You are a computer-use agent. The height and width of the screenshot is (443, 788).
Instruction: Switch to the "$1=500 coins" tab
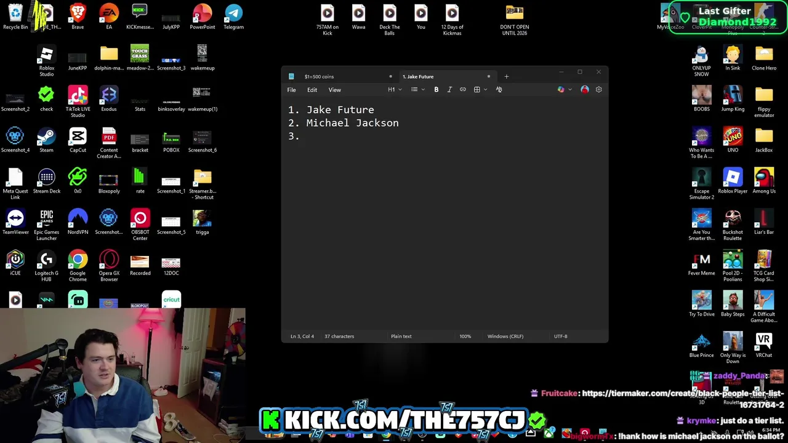[339, 77]
